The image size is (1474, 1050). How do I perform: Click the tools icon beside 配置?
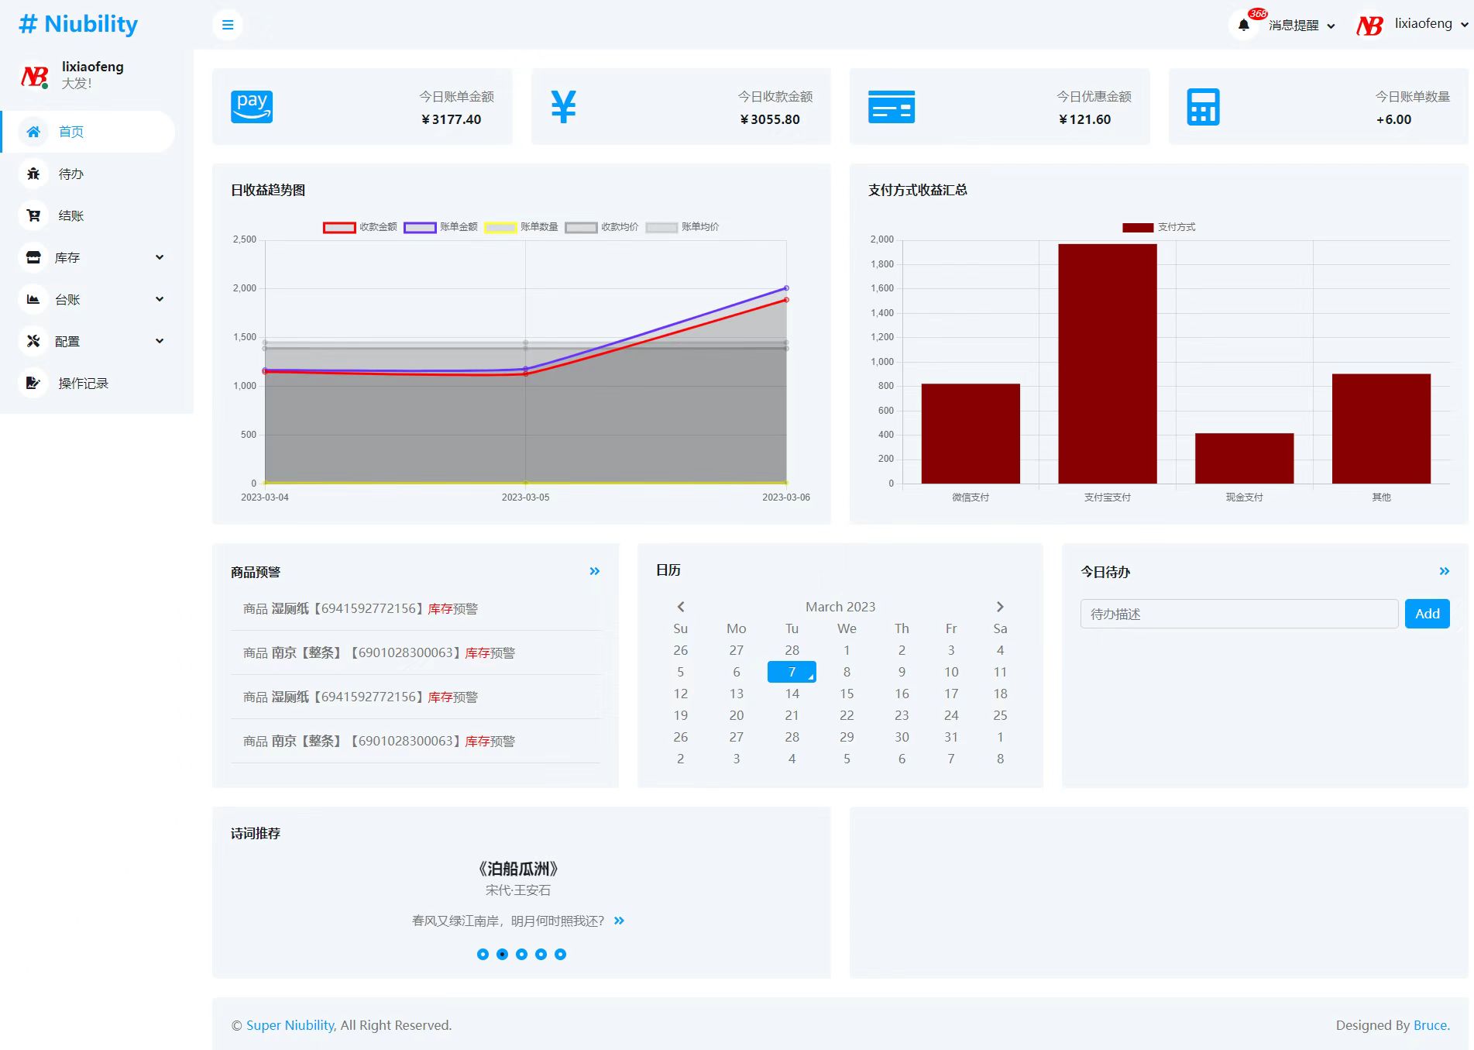click(33, 341)
